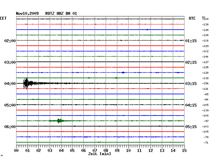Click the Zeit [min] axis title
The image size is (210, 159).
[100, 154]
